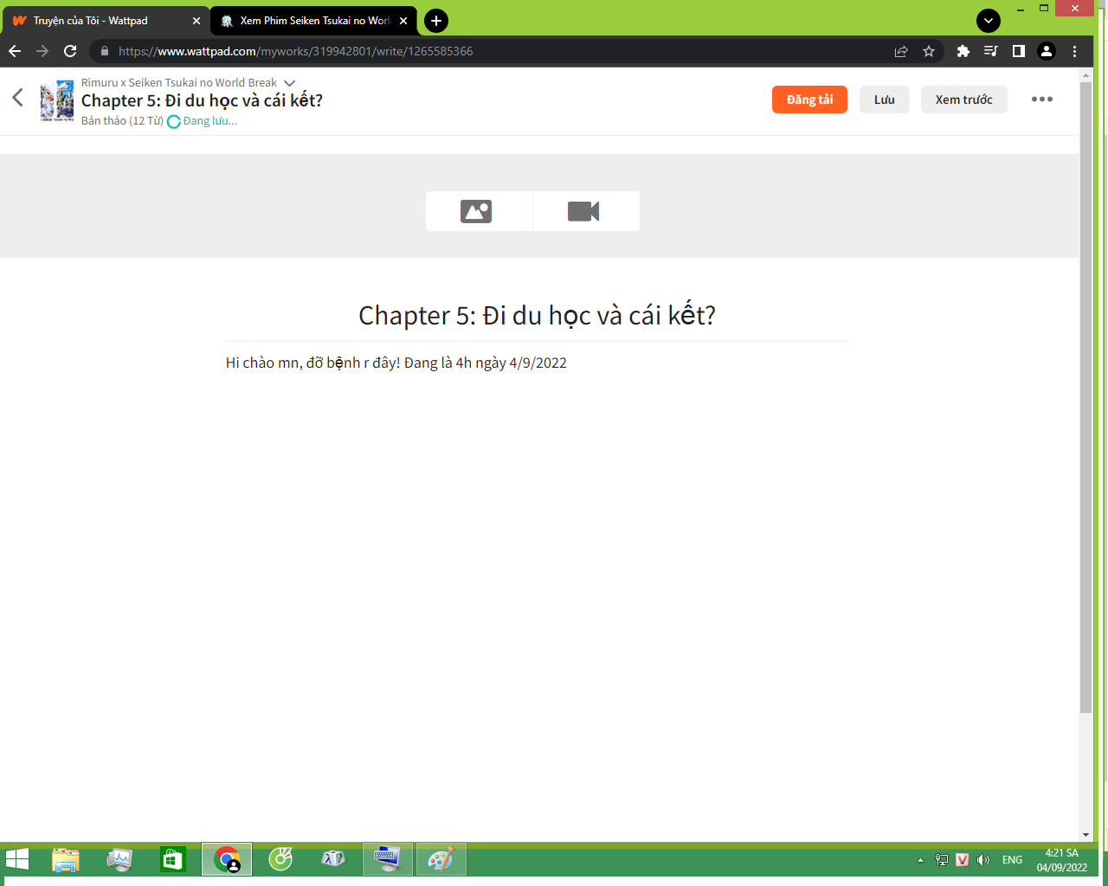
Task: Switch to Xem Phim Seiken Tsukai tab
Action: [315, 21]
